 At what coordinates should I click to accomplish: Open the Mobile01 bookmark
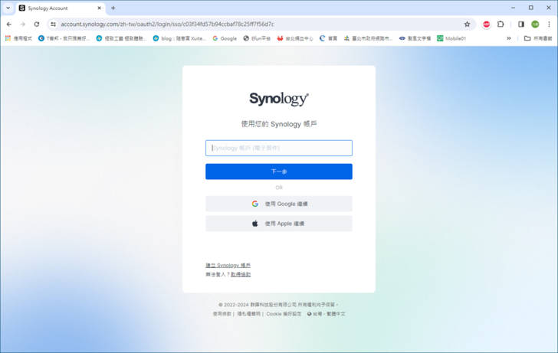451,38
